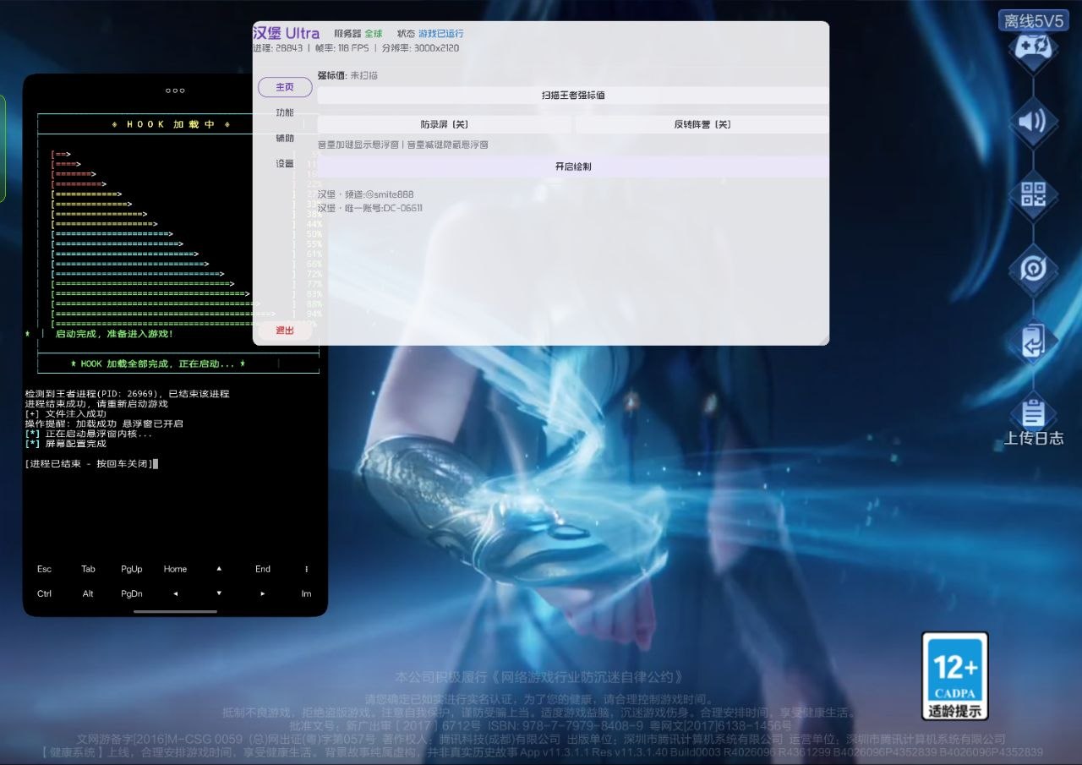1082x765 pixels.
Task: Open the gamepad repair icon in the game sidebar
Action: click(1032, 46)
